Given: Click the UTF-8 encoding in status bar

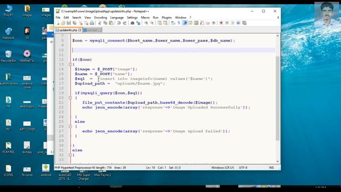Looking at the screenshot, I should 243,167.
